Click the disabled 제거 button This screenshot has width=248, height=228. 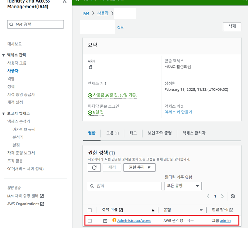[x=112, y=167]
